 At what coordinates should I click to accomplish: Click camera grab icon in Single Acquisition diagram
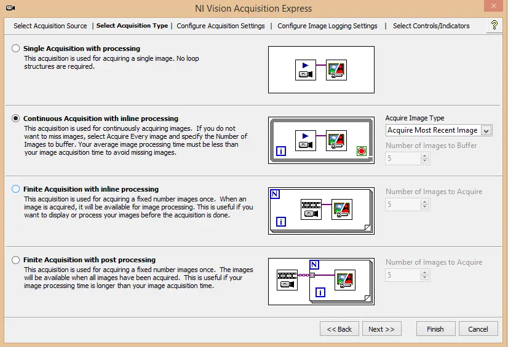tap(306, 70)
